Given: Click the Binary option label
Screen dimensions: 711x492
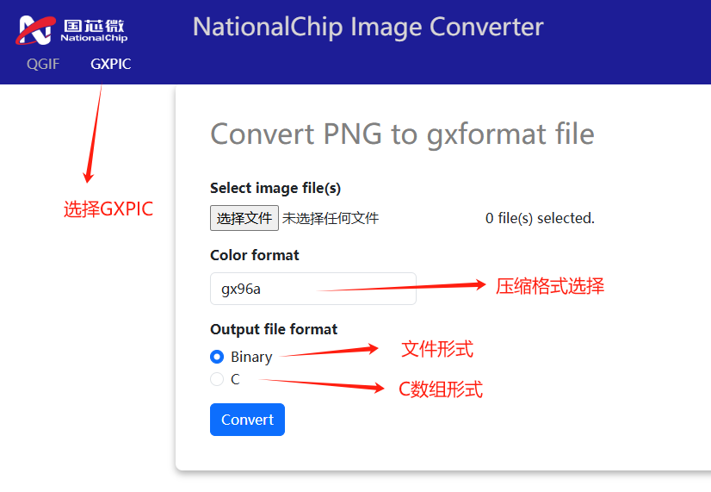Looking at the screenshot, I should 251,357.
